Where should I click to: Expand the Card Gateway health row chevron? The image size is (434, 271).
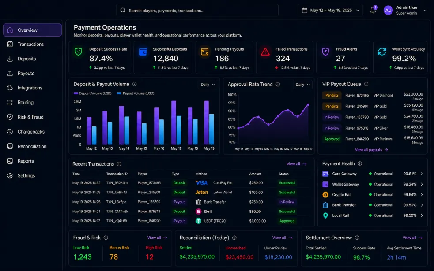(x=422, y=174)
